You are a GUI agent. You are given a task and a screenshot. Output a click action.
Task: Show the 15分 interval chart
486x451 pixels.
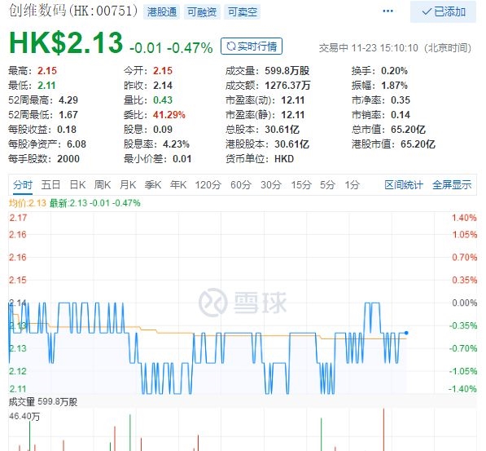tap(301, 185)
